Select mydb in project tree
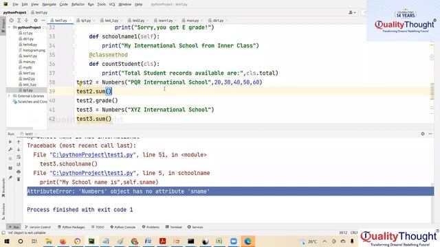This screenshot has width=440, height=247. click(27, 67)
